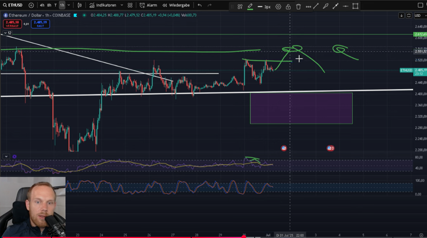This screenshot has height=238, width=427.
Task: Select the 1h timeframe
Action: pos(62,5)
